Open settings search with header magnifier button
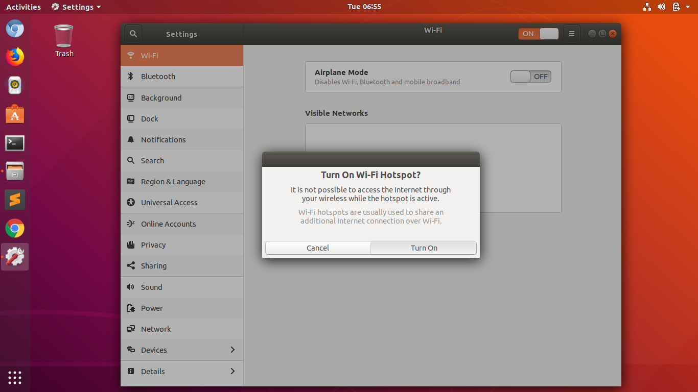This screenshot has height=392, width=698. pos(133,34)
